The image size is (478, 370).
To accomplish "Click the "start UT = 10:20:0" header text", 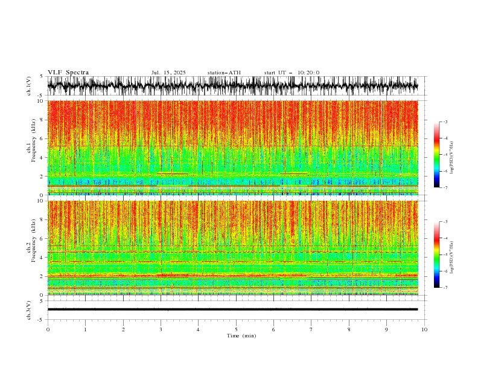I will pos(292,73).
